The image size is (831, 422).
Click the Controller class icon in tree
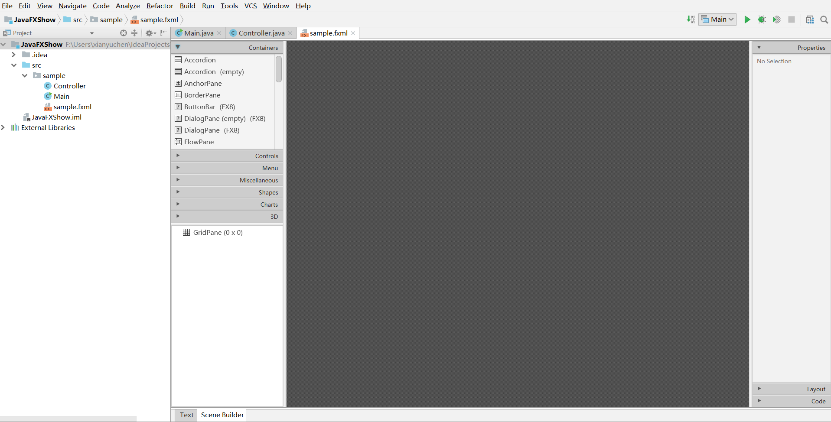pos(48,86)
